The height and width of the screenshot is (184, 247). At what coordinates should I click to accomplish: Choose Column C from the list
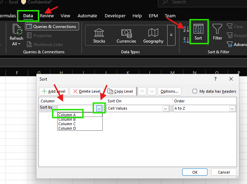[x=80, y=124]
